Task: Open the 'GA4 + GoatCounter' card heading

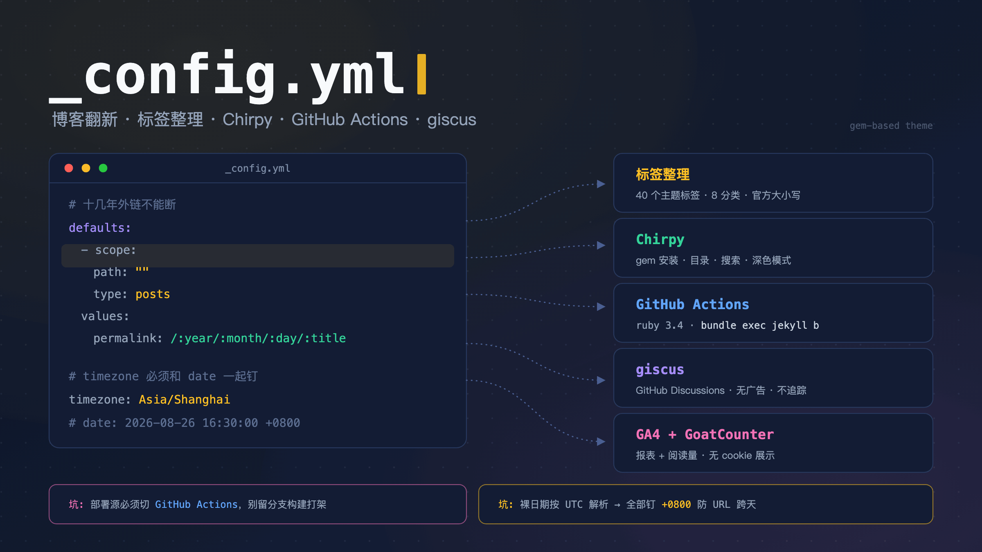Action: coord(705,435)
